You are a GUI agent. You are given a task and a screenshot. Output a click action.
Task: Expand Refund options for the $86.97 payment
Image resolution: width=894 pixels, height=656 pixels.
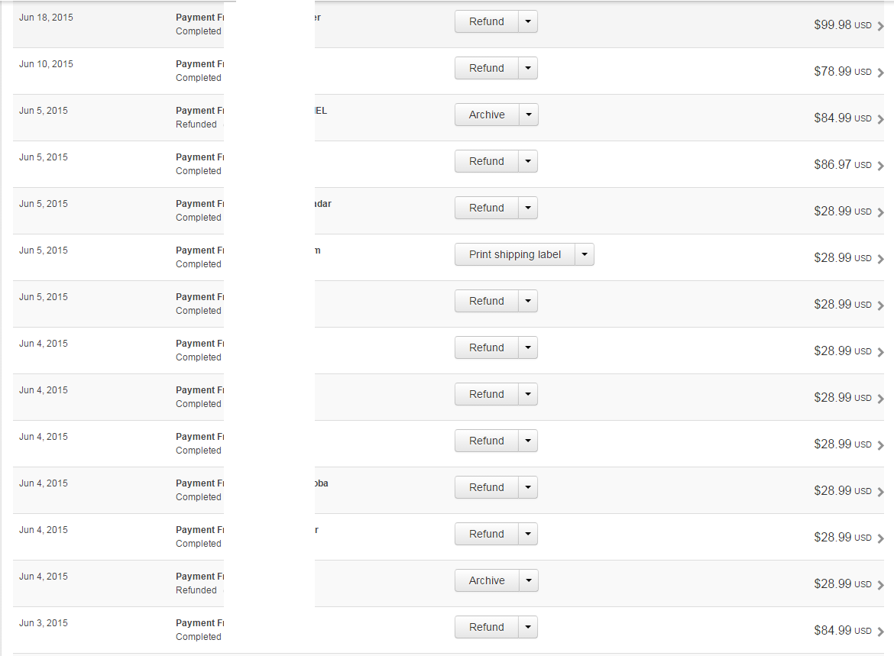coord(528,161)
